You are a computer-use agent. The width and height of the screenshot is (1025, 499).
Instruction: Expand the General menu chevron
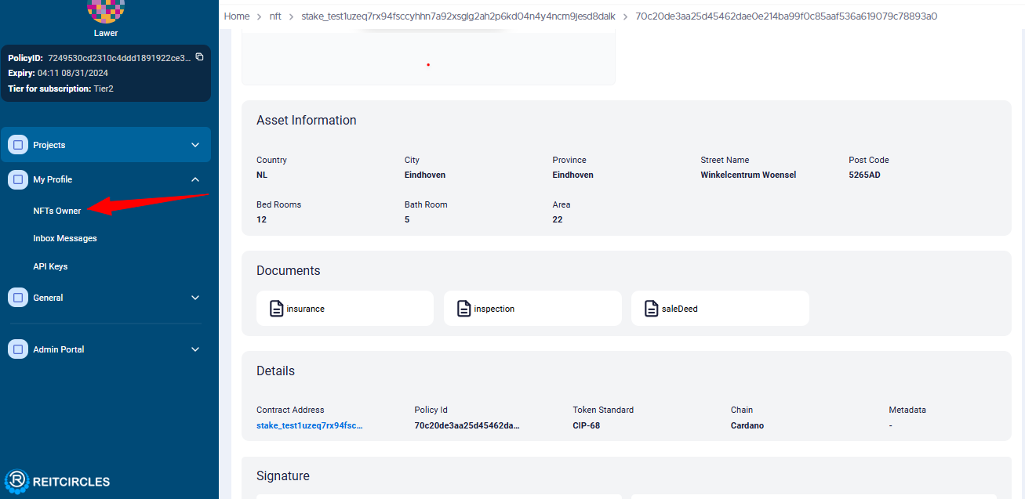195,298
